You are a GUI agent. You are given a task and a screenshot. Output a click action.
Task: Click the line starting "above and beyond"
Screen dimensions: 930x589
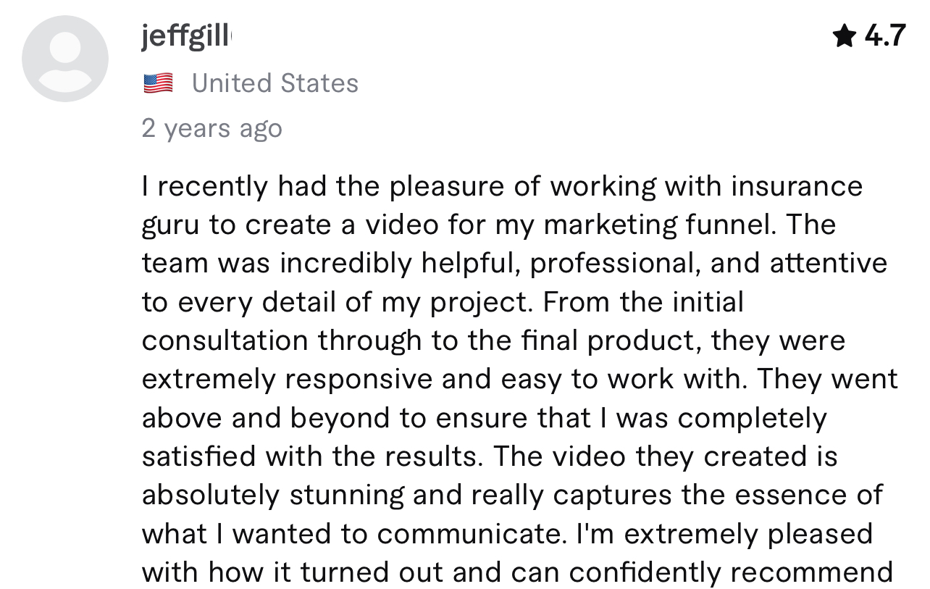click(x=485, y=418)
